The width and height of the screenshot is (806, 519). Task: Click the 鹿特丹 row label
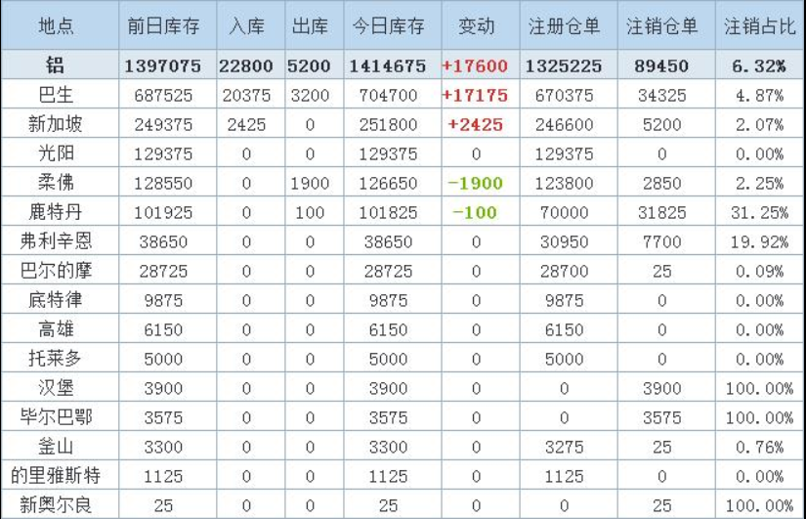57,213
